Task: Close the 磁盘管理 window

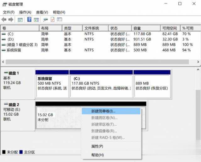Action: pos(194,3)
